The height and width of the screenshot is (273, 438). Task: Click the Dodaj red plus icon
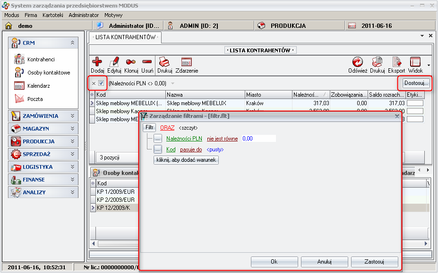[97, 62]
